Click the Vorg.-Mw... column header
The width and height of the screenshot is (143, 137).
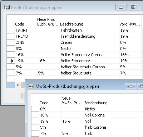[130, 24]
